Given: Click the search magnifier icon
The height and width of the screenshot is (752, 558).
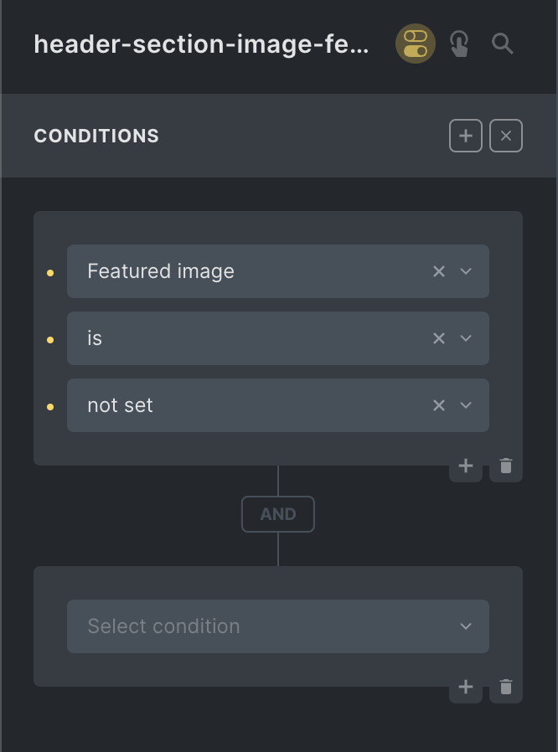Looking at the screenshot, I should point(503,44).
